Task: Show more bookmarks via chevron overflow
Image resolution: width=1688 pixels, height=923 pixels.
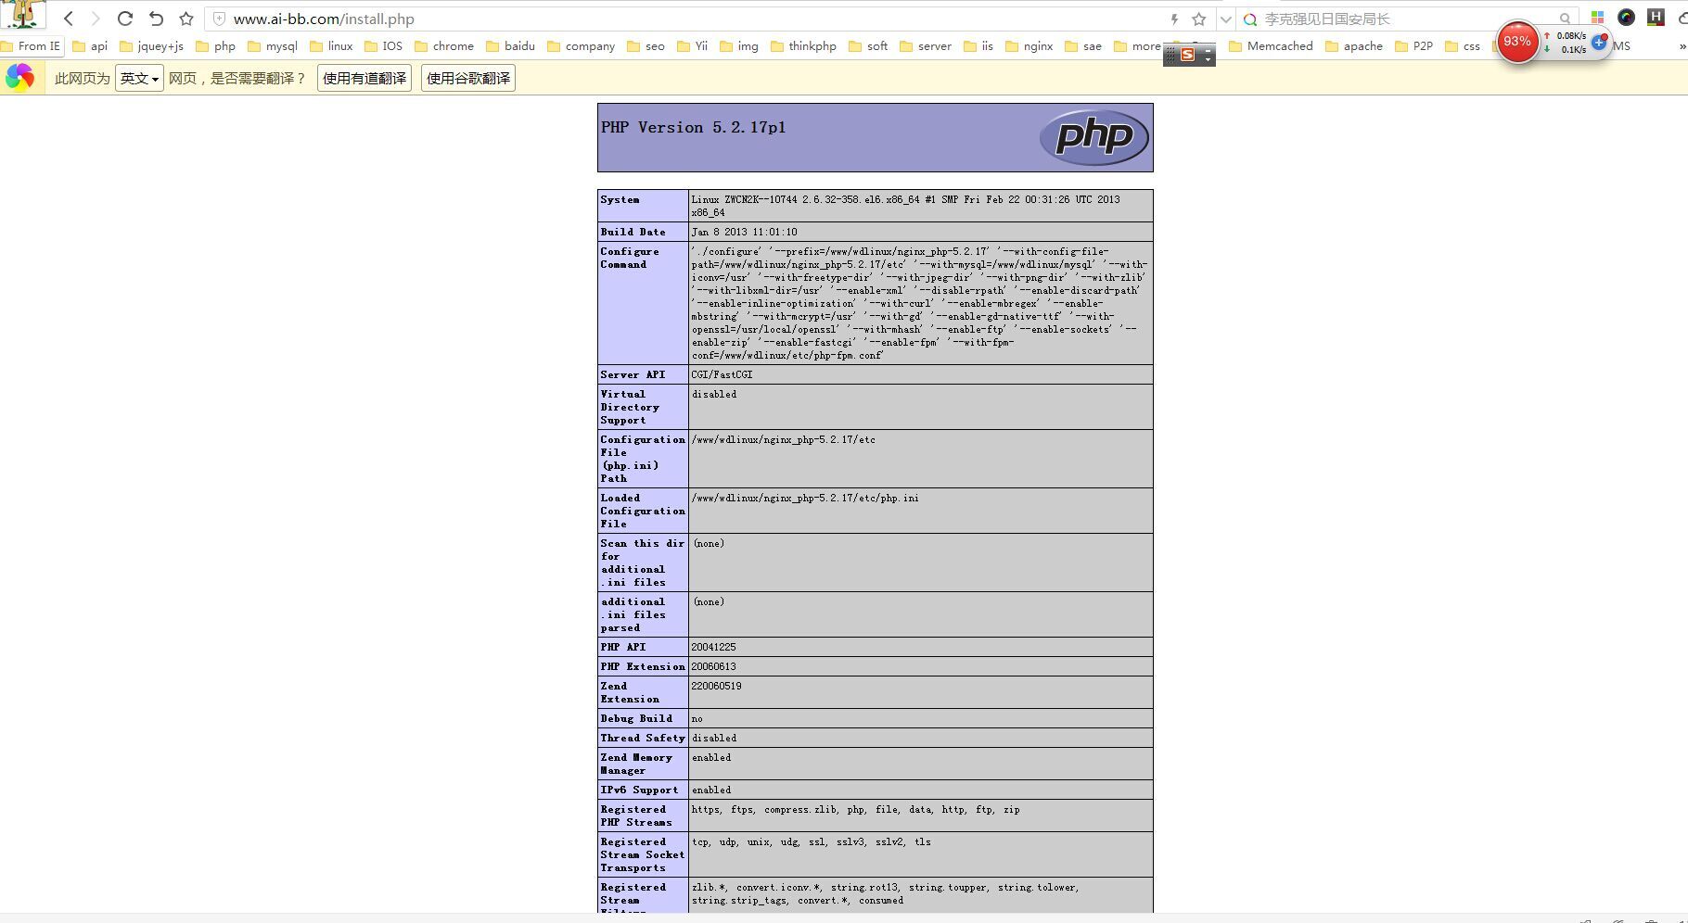Action: click(1682, 45)
